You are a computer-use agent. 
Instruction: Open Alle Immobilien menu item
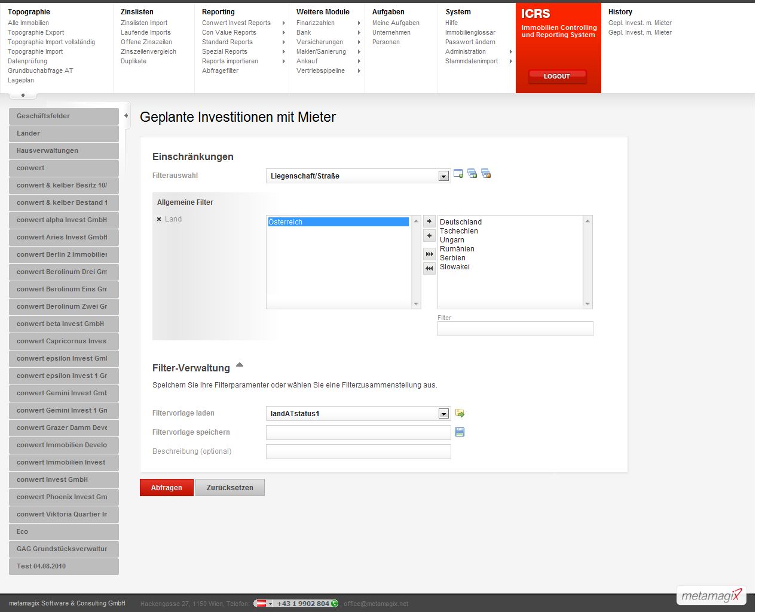tap(28, 23)
